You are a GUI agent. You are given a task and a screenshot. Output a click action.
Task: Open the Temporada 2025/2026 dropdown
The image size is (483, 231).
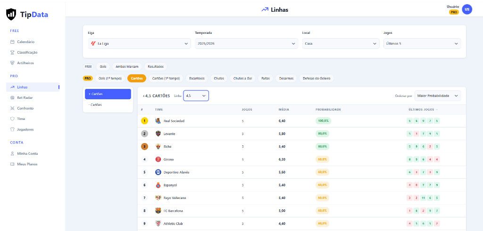click(x=246, y=44)
